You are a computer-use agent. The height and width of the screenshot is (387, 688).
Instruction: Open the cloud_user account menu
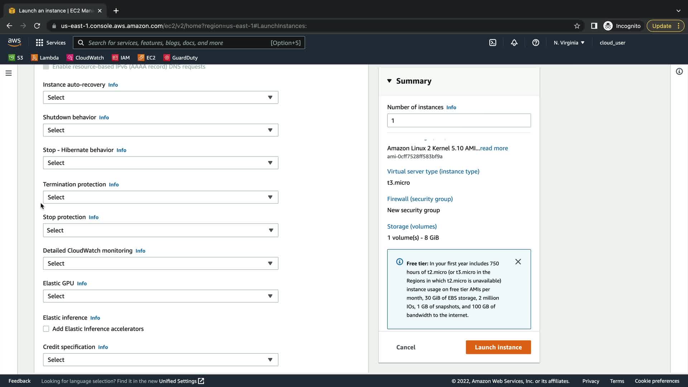coord(612,43)
